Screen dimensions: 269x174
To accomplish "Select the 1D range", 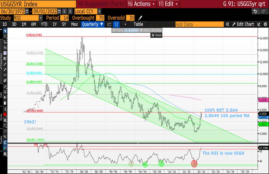I will pyautogui.click(x=4, y=24).
